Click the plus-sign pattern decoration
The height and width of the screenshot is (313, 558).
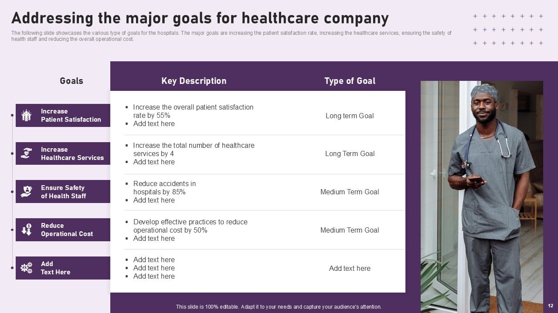508,30
